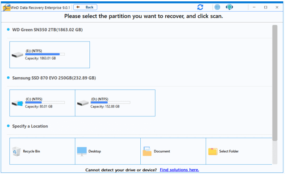Click the D: drive usage bar
The width and height of the screenshot is (285, 174).
110,103
